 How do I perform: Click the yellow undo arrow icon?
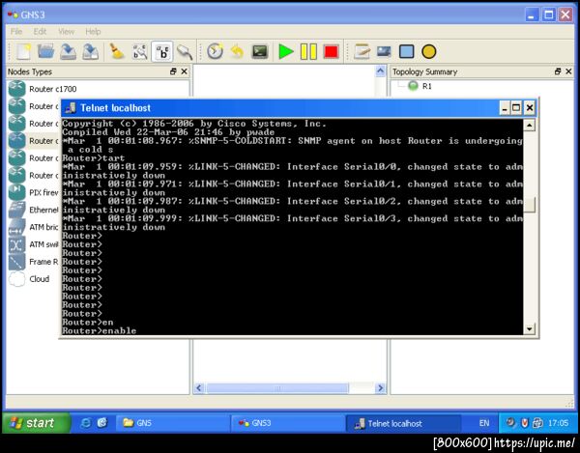237,52
